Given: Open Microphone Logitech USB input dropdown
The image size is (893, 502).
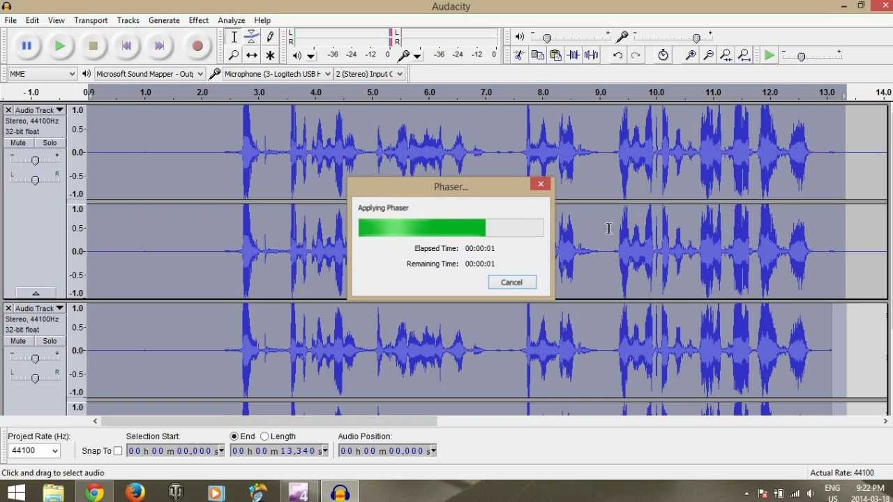Looking at the screenshot, I should [278, 74].
